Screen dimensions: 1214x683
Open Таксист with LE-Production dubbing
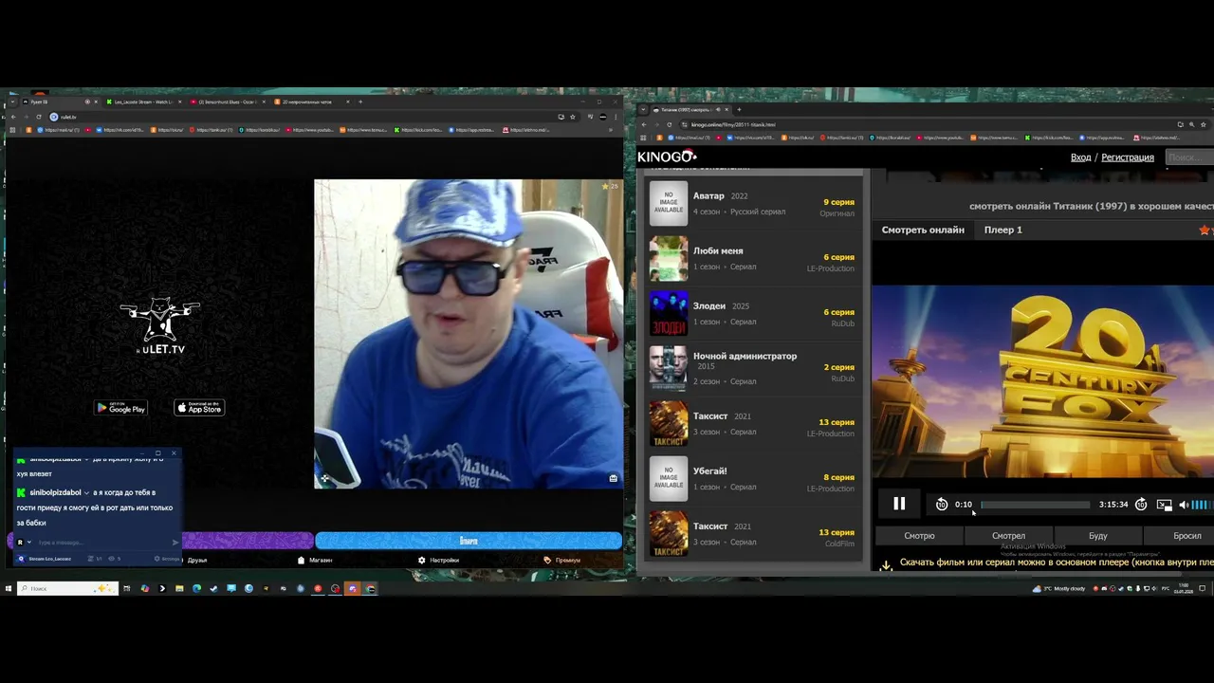click(752, 423)
